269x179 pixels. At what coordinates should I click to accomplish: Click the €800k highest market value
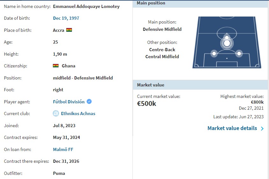pos(257,102)
